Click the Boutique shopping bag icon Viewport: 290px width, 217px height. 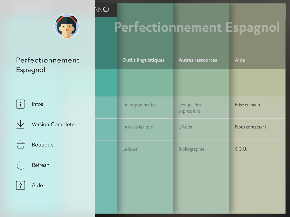click(x=20, y=145)
